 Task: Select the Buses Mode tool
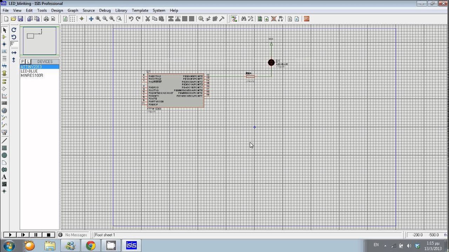click(x=5, y=66)
